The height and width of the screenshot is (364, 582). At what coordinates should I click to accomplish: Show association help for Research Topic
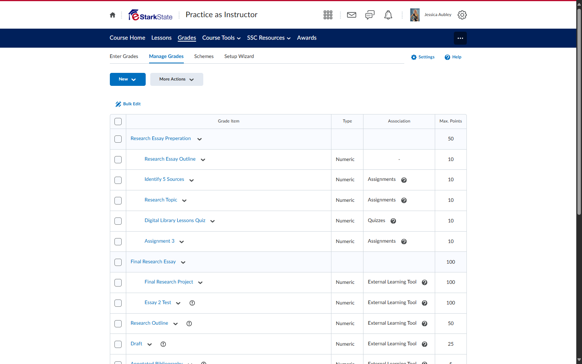pos(404,201)
